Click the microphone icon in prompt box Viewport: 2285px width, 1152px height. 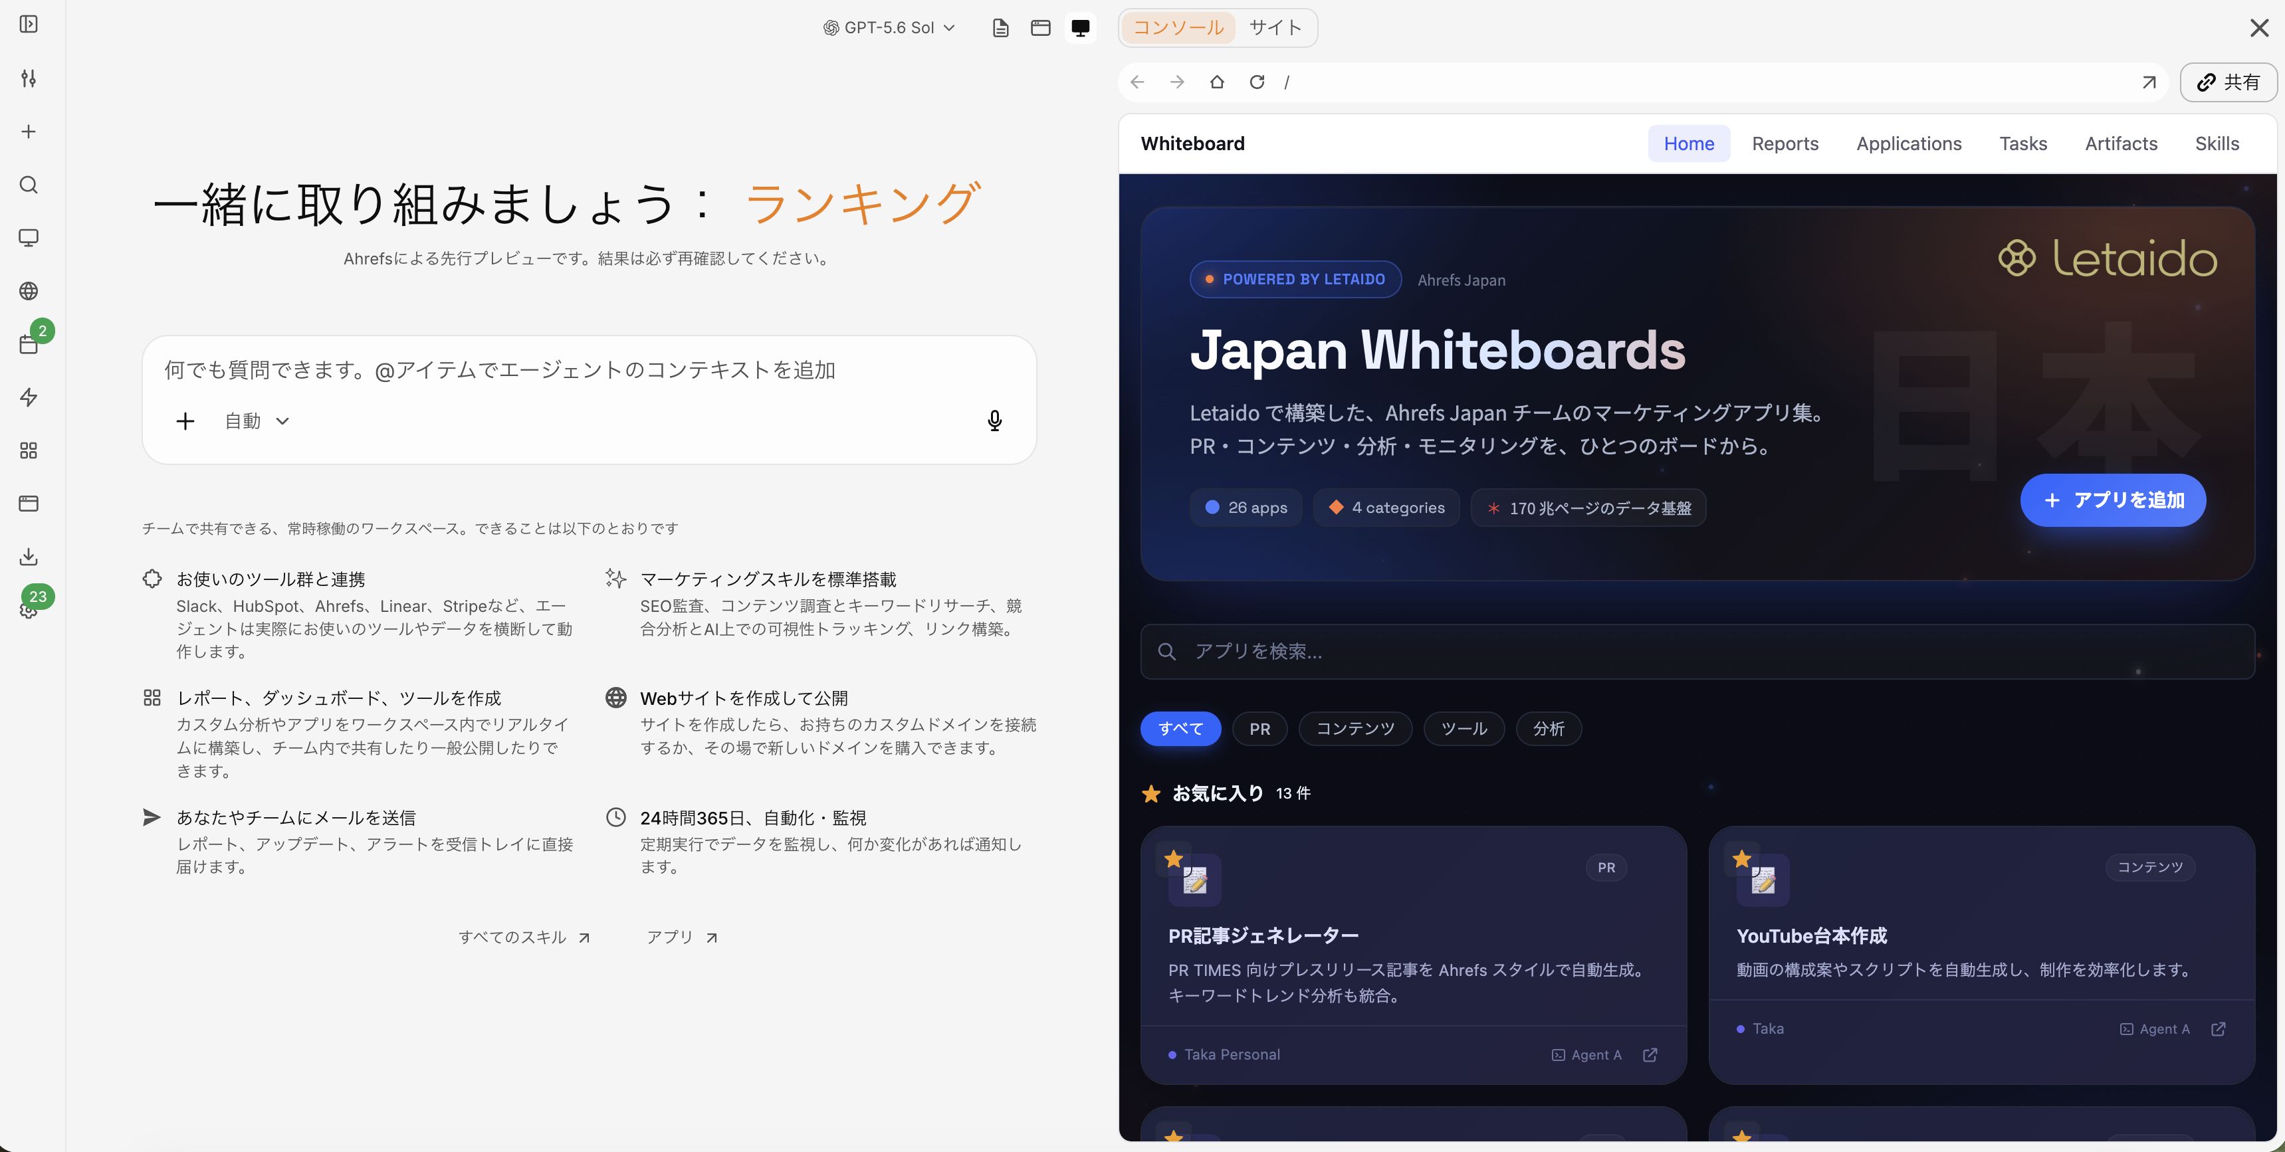994,421
